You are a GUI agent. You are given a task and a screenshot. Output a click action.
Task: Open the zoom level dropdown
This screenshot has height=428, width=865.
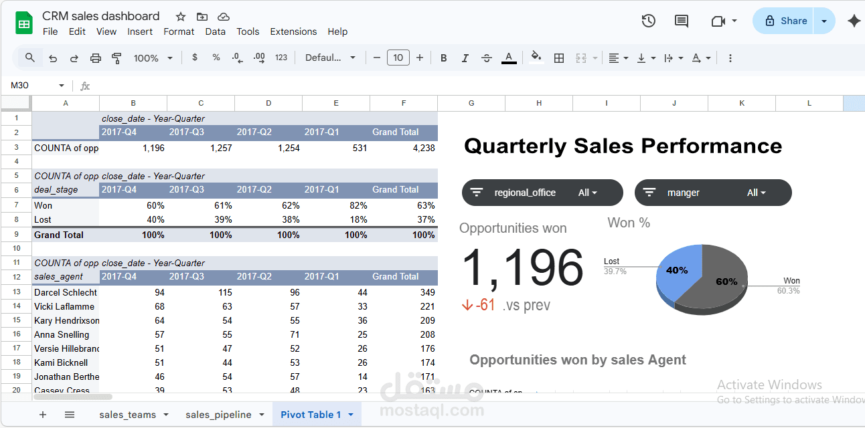coord(153,58)
